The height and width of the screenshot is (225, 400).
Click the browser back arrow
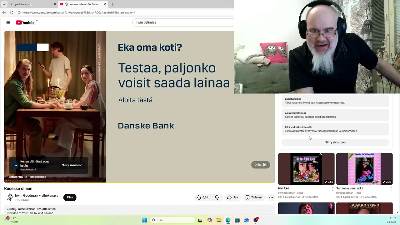[4, 12]
